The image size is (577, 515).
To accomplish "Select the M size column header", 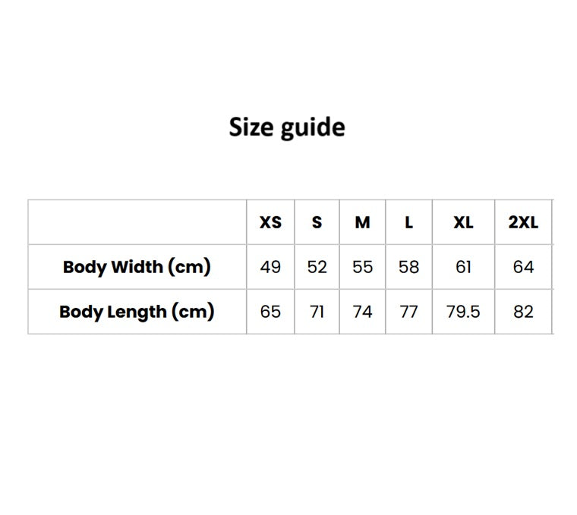I will pyautogui.click(x=362, y=222).
